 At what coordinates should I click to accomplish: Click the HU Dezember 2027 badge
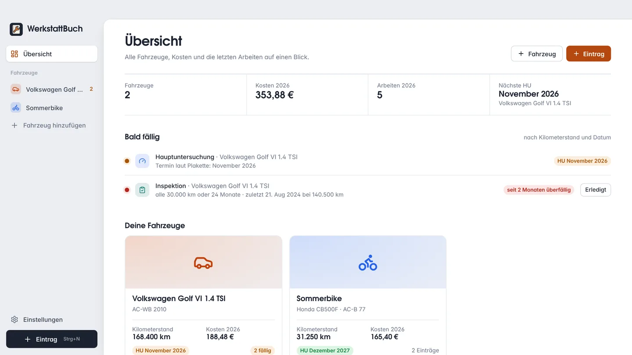[x=325, y=350]
